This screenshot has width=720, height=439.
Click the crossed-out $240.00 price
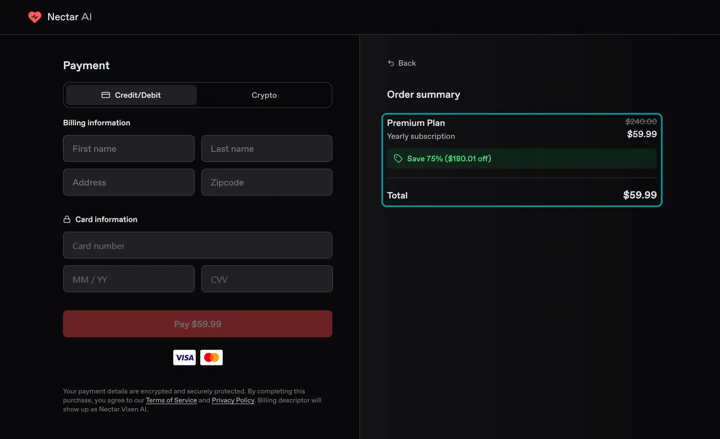tap(641, 121)
